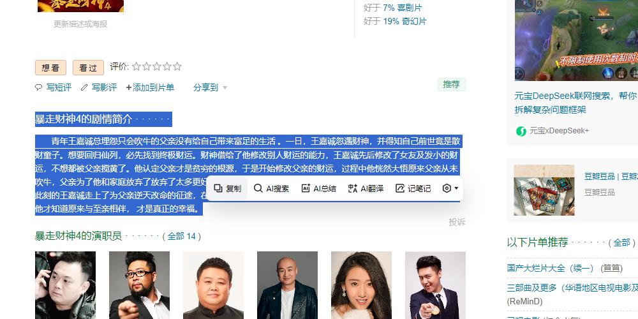Mark the movie as 想看
638x319 pixels.
(x=50, y=68)
